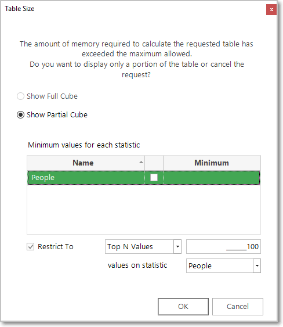The width and height of the screenshot is (283, 327).
Task: Focus the 100 value input field
Action: point(223,246)
